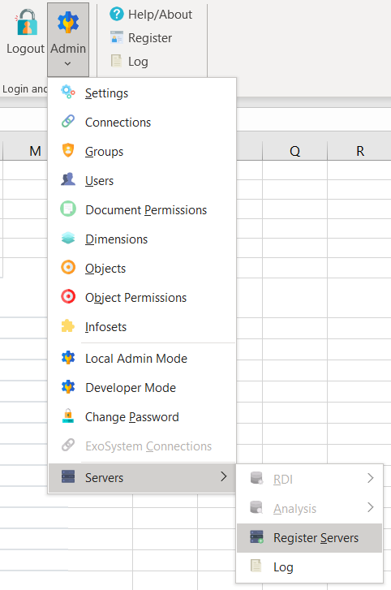Open Dimensions via its layers icon
The height and width of the screenshot is (590, 391).
point(68,238)
